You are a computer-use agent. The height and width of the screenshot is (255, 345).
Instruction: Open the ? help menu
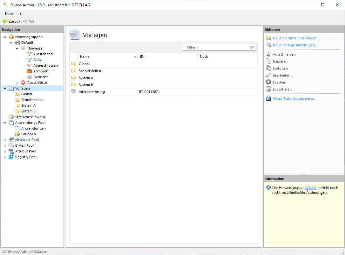click(x=20, y=14)
